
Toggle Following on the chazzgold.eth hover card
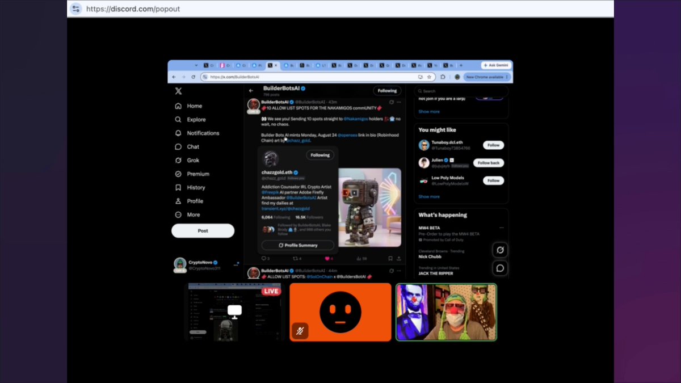click(320, 155)
